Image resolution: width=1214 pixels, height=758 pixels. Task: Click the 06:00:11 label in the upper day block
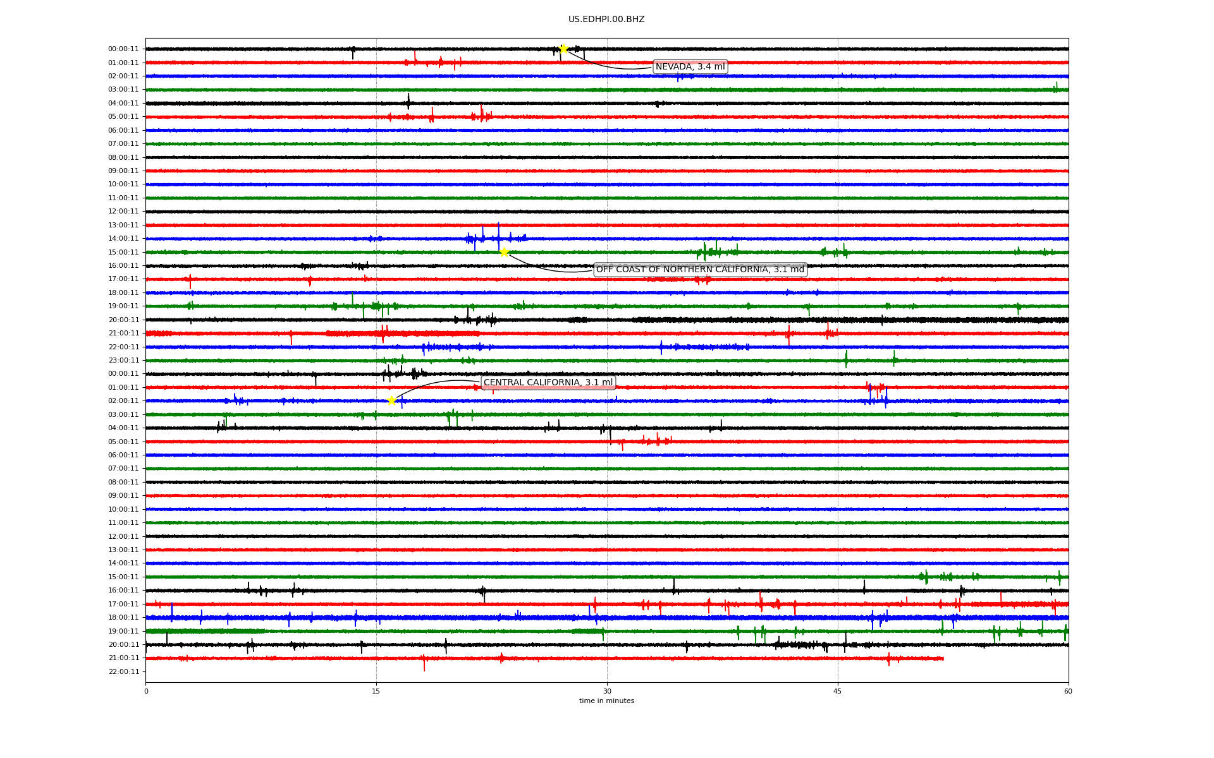click(123, 131)
